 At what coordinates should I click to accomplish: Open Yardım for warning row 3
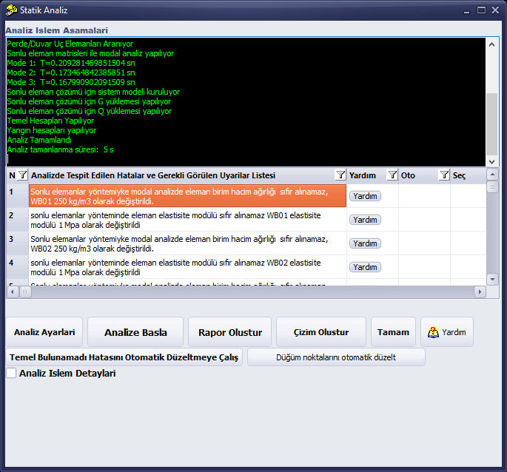pyautogui.click(x=365, y=243)
